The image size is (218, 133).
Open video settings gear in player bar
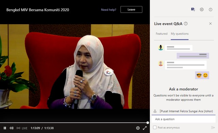coord(138,128)
